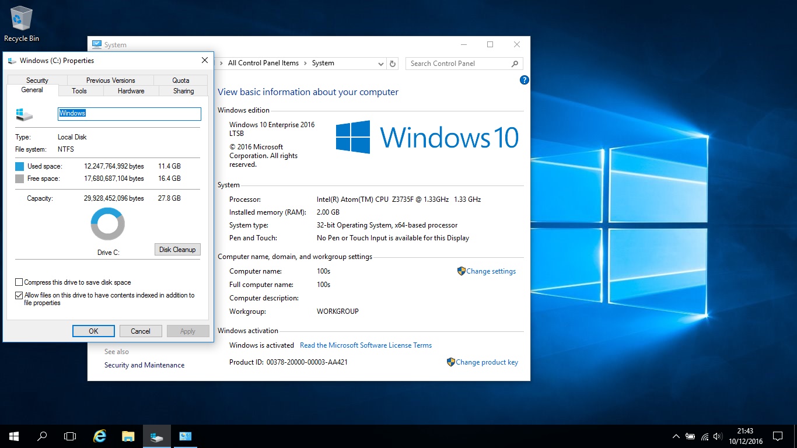This screenshot has width=797, height=448.
Task: Uncheck Allow files to have contents indexed
Action: (19, 295)
